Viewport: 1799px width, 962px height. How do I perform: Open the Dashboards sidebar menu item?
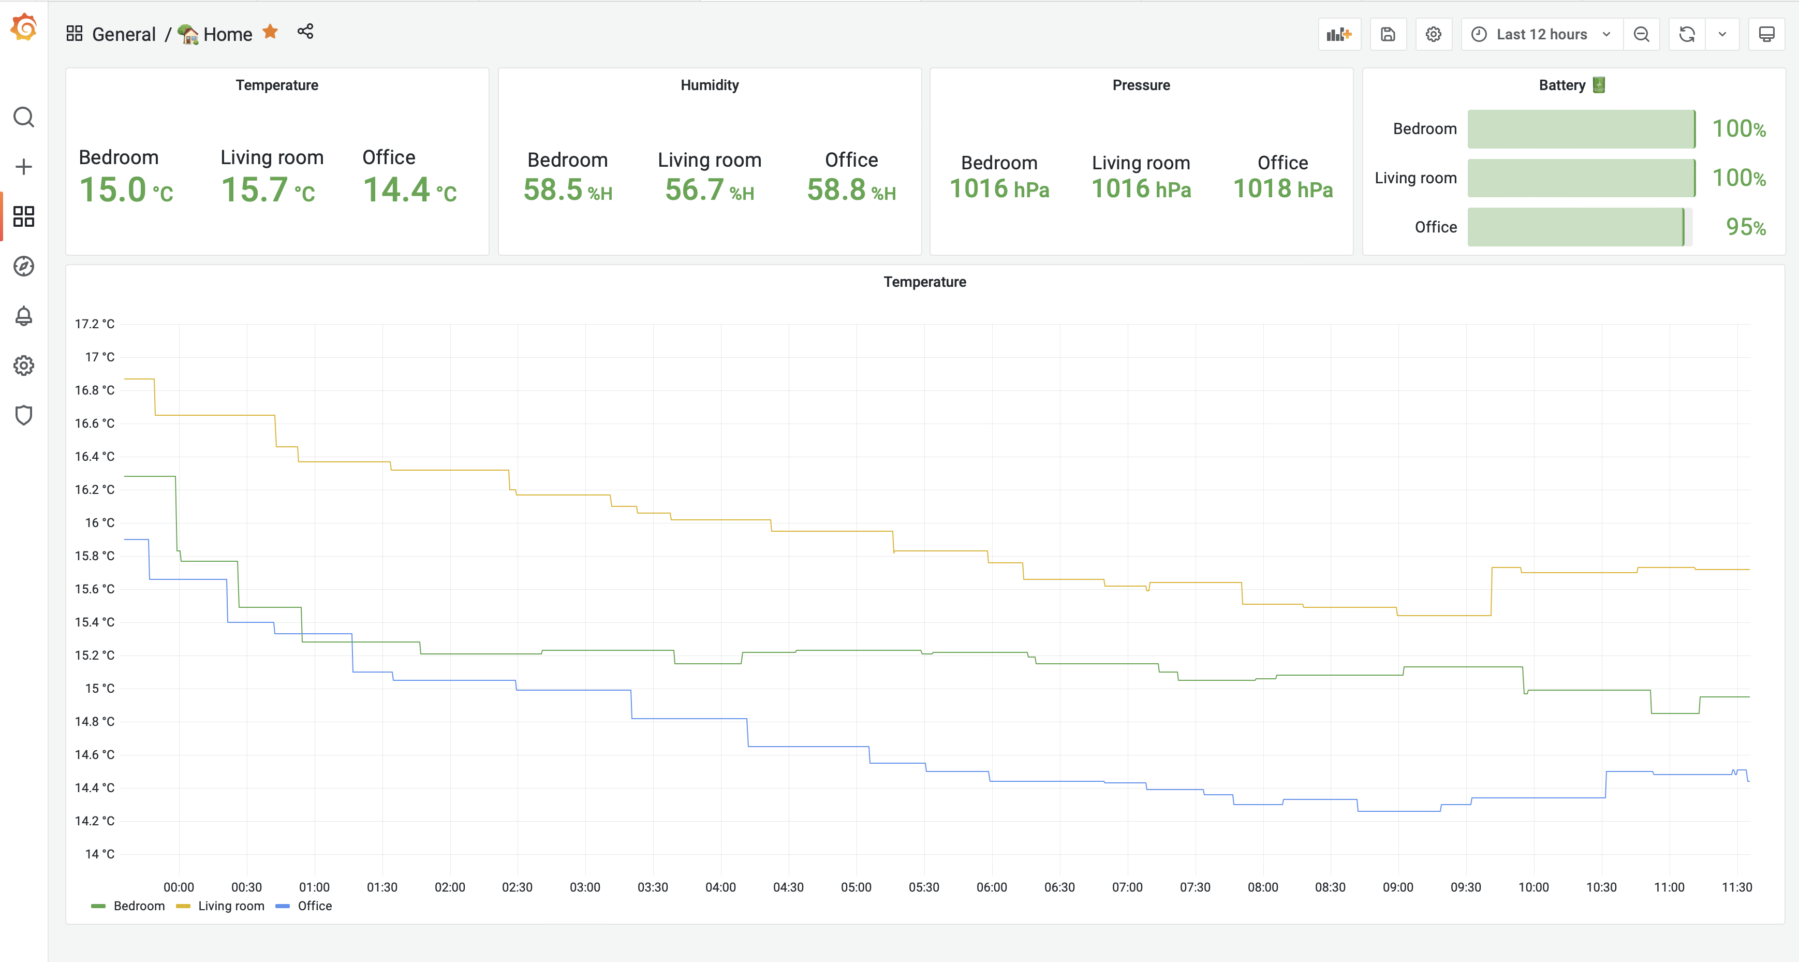[24, 216]
